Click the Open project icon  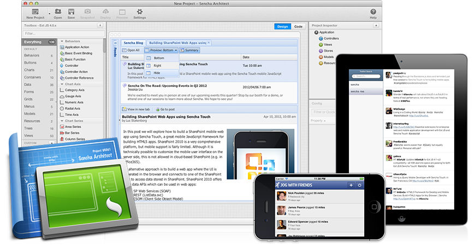[58, 11]
